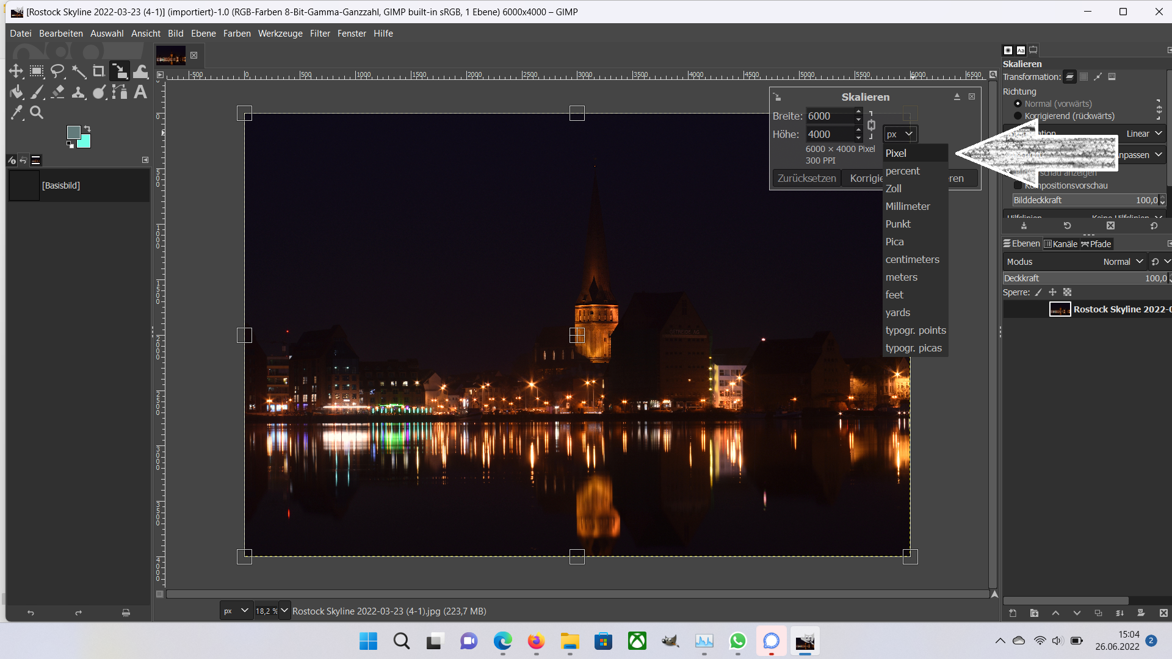Select the Move tool in toolbox
The image size is (1172, 659).
point(16,71)
